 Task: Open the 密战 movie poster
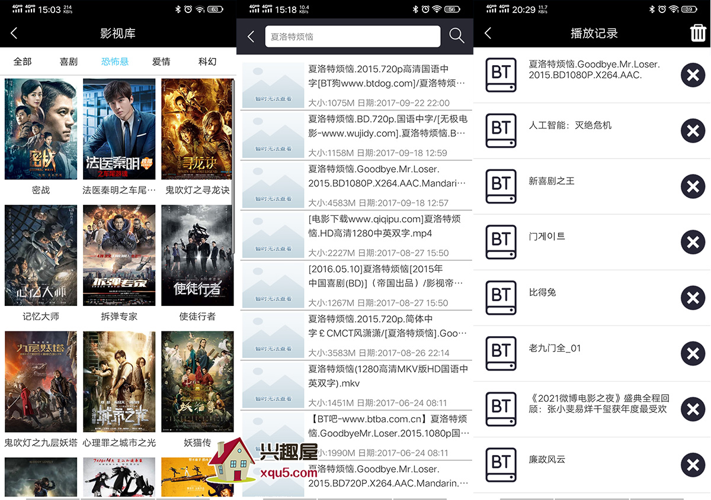coord(41,129)
